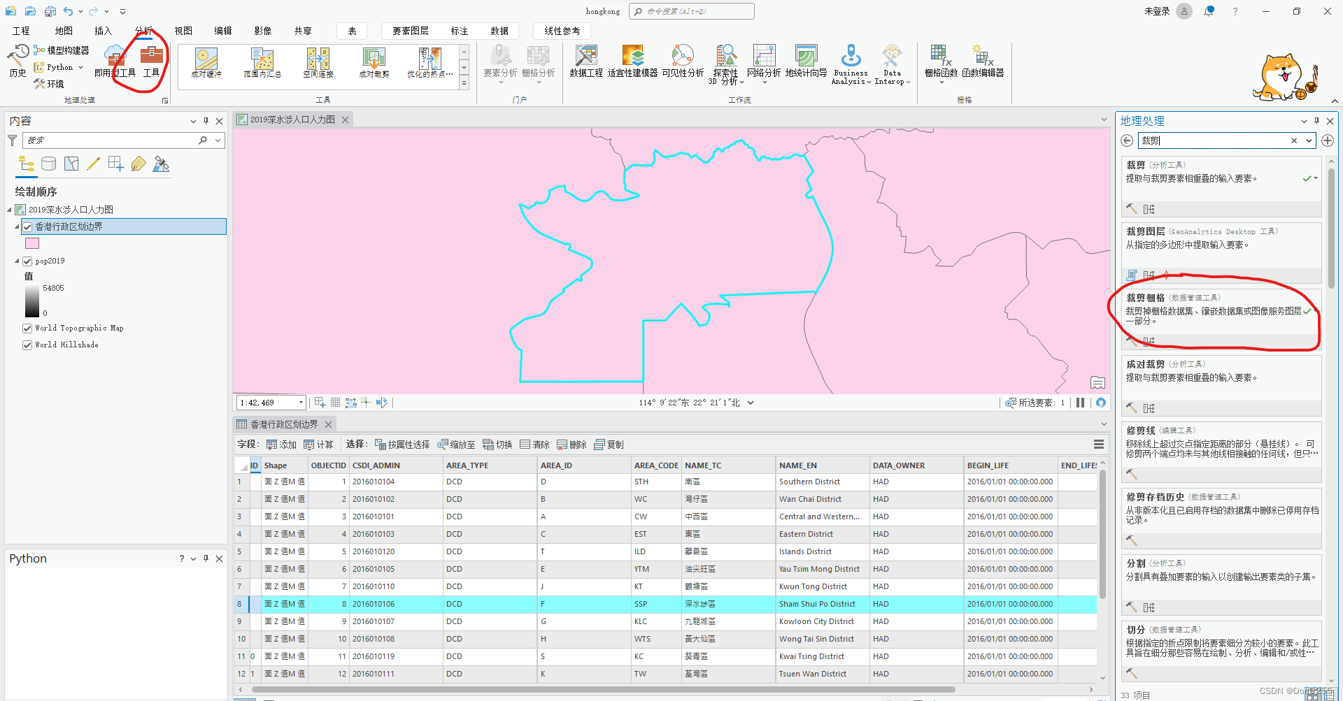
Task: Collapse the pop2019 layer node
Action: (x=17, y=261)
